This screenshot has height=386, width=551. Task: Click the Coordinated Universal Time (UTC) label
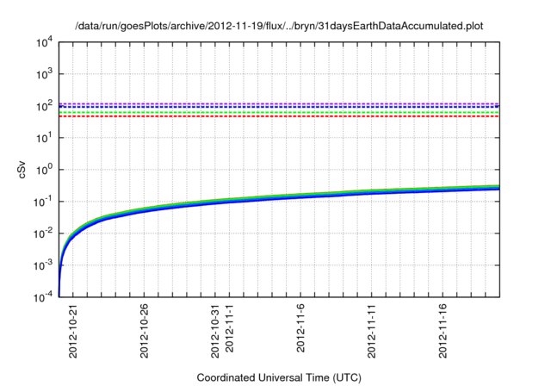tap(280, 377)
